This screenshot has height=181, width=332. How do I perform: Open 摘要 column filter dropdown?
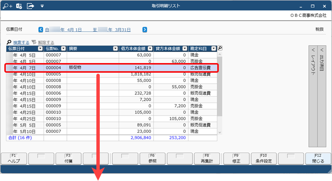point(115,49)
